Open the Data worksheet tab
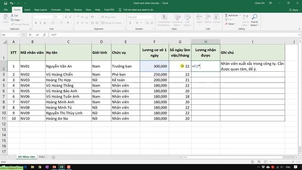 point(42,157)
